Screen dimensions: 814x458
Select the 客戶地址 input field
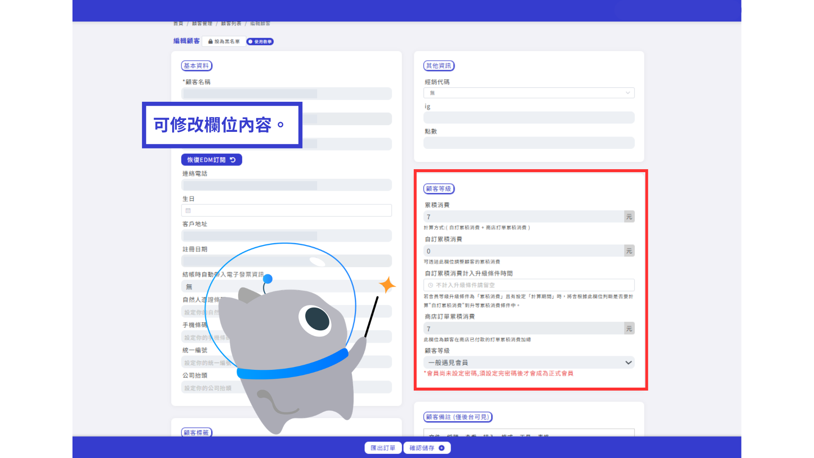(x=287, y=236)
